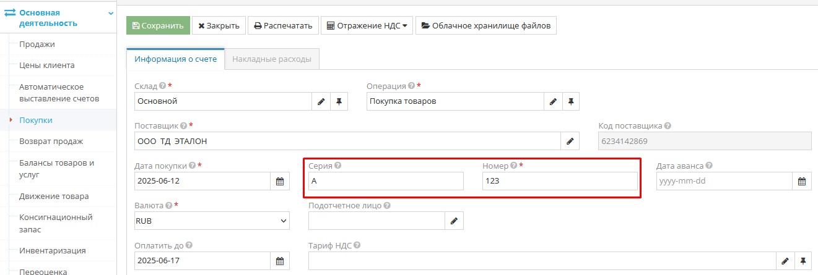Click the pencil edit icon next to Операция
This screenshot has height=275, width=818.
553,101
